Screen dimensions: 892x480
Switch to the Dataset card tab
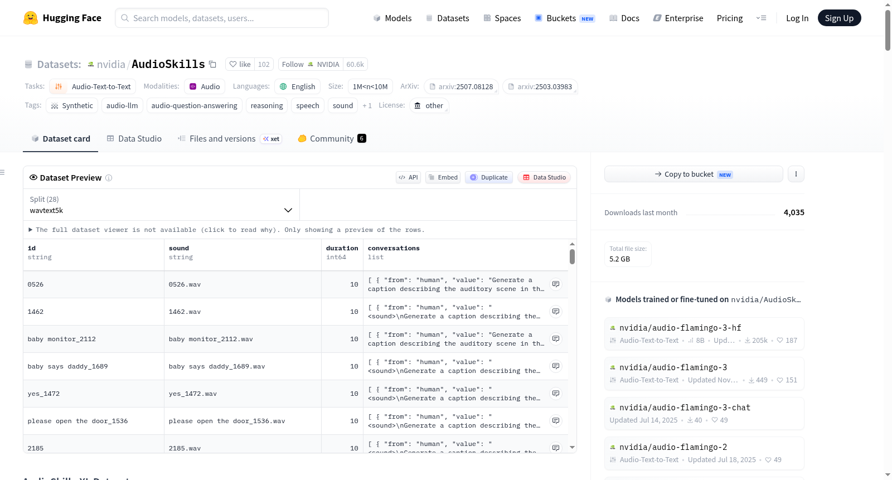(x=61, y=139)
